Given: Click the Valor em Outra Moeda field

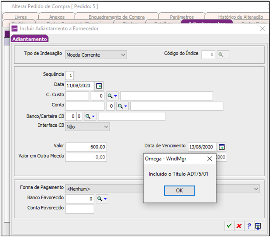Looking at the screenshot, I should [x=86, y=157].
